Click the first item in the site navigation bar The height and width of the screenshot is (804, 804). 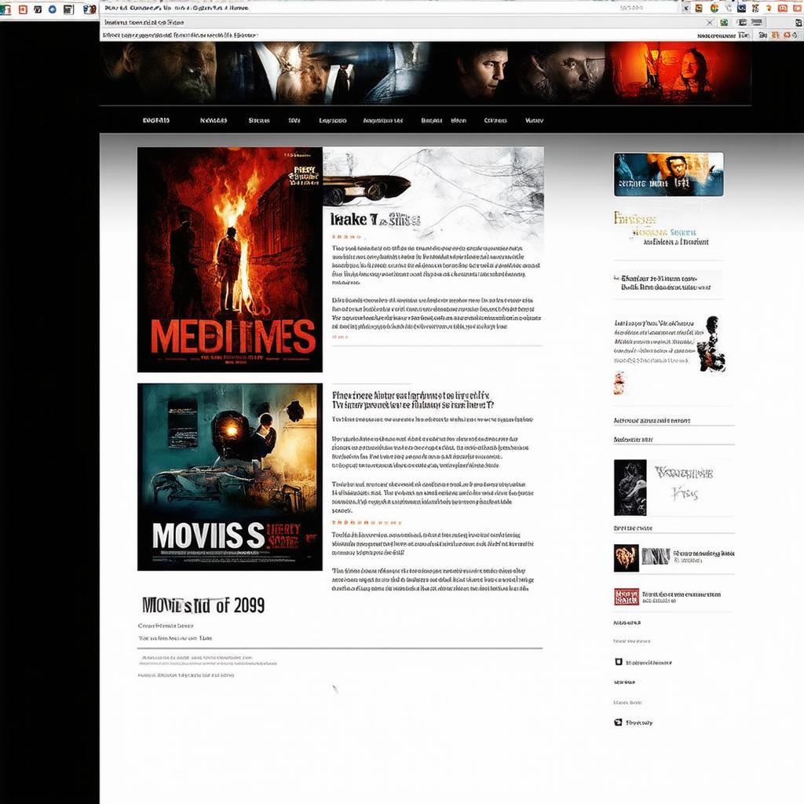(x=156, y=120)
